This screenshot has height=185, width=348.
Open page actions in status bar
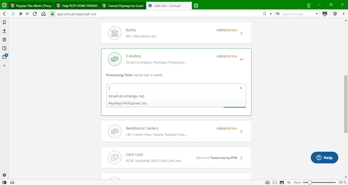pos(289,182)
